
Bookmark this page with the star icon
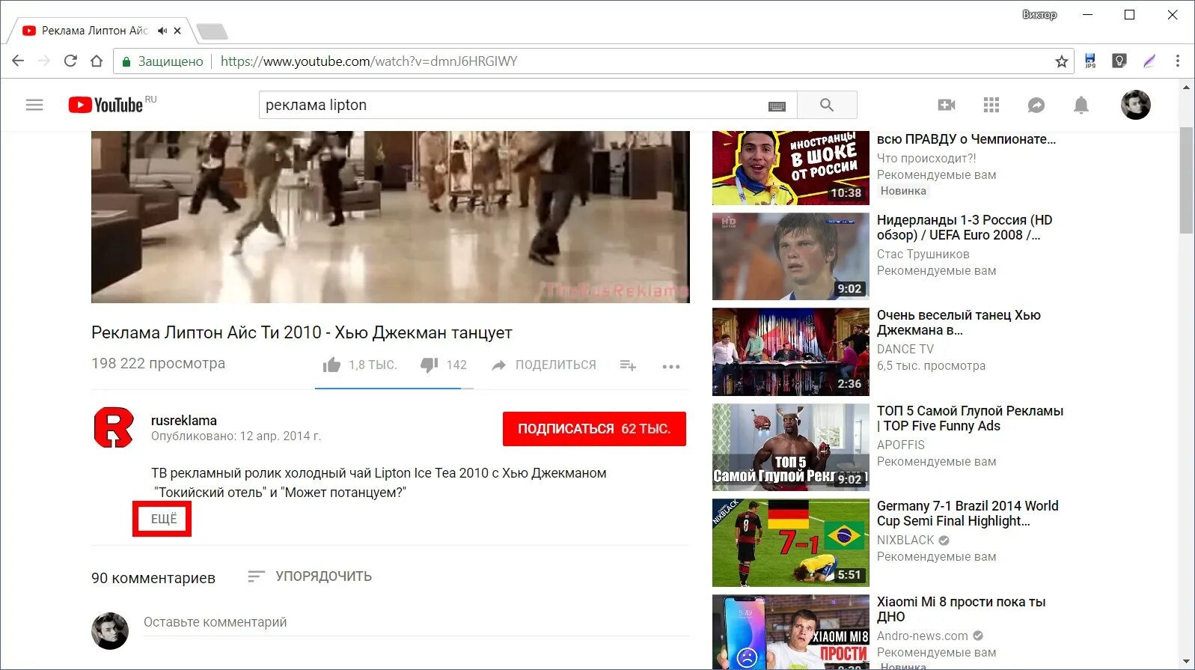pos(1061,61)
